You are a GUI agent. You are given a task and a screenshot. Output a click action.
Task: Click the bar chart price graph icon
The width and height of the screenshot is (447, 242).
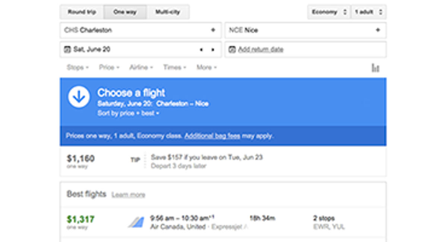coord(375,67)
